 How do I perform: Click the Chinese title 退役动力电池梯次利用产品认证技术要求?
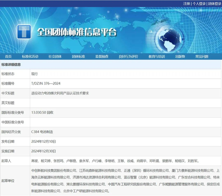tap(60, 93)
